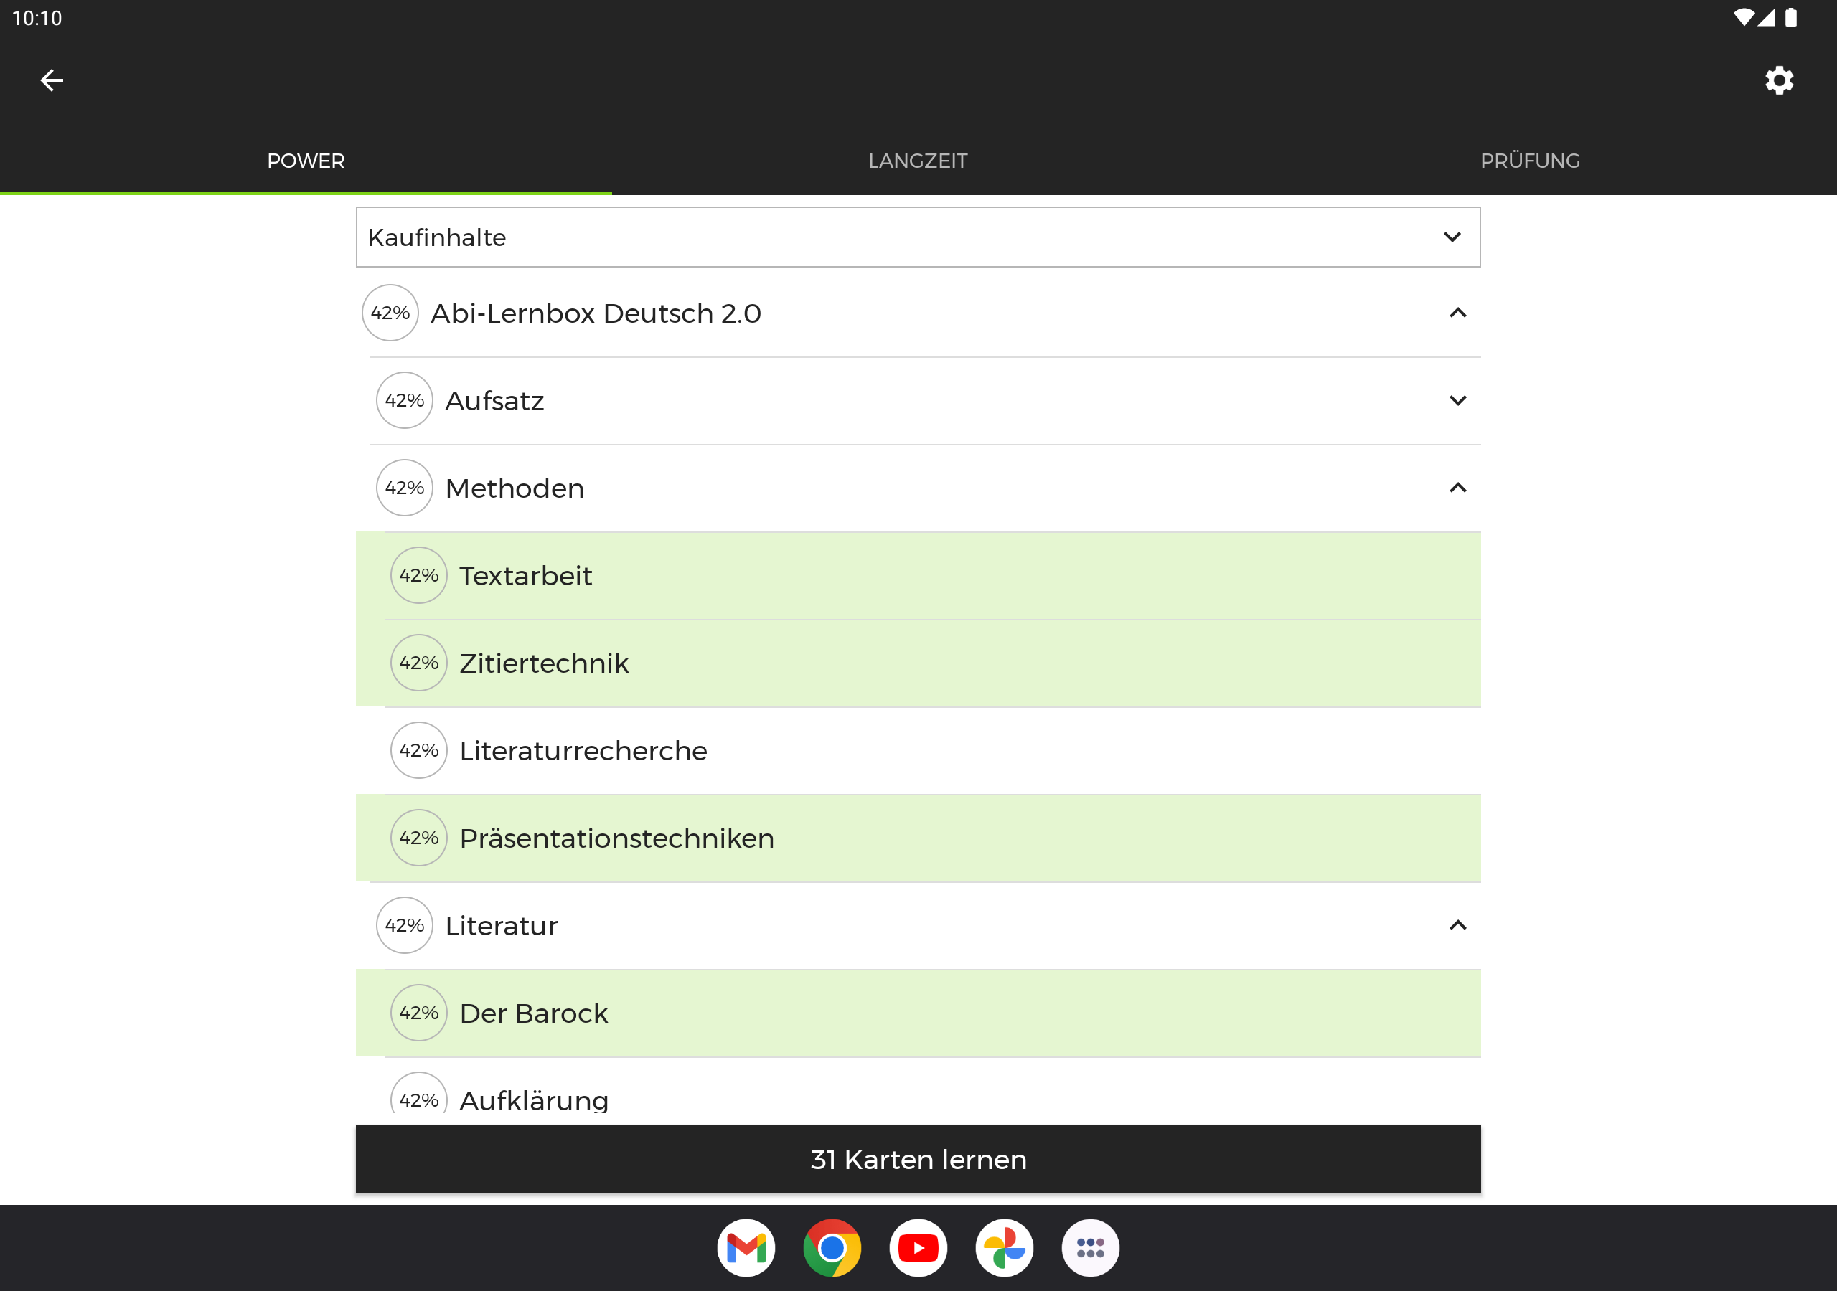Image resolution: width=1837 pixels, height=1291 pixels.
Task: Open Google Photos from dock
Action: [x=1004, y=1248]
